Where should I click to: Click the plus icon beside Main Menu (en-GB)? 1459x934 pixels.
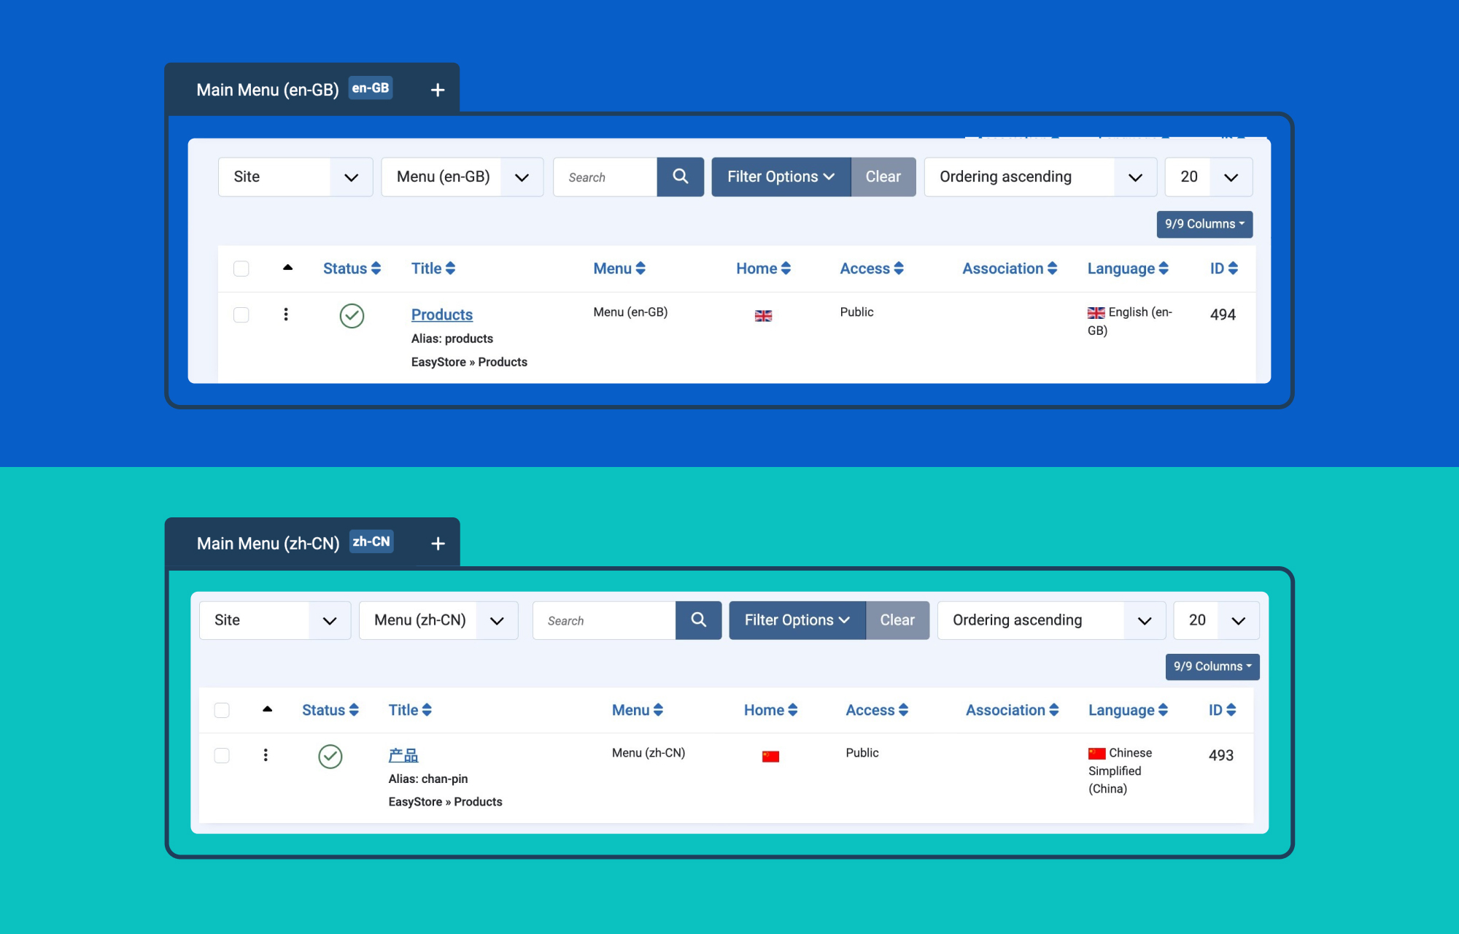point(438,90)
